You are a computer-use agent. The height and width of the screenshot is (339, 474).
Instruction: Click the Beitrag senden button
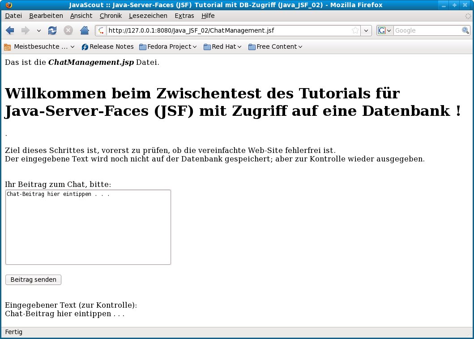(x=33, y=280)
